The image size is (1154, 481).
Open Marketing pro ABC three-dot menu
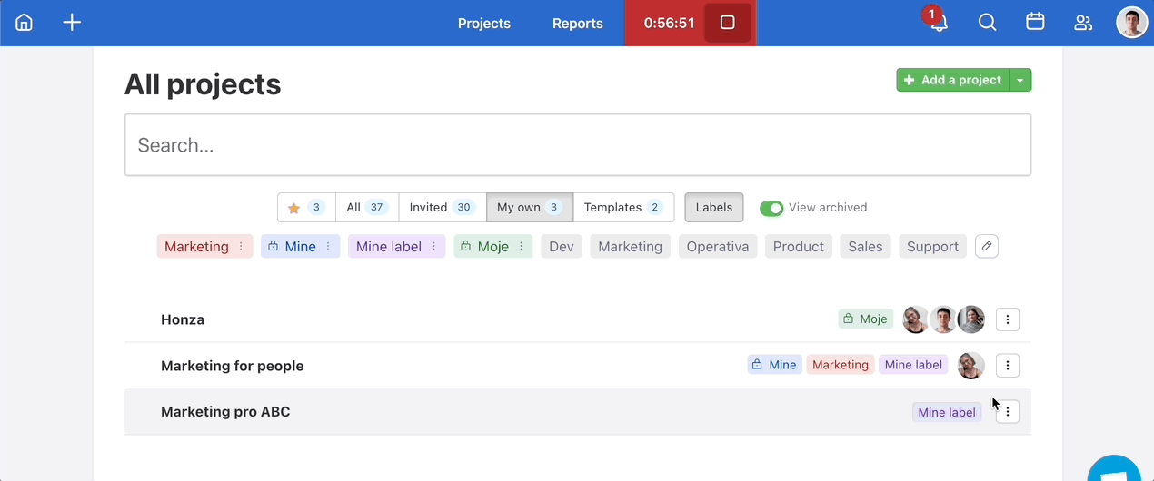coord(1008,412)
